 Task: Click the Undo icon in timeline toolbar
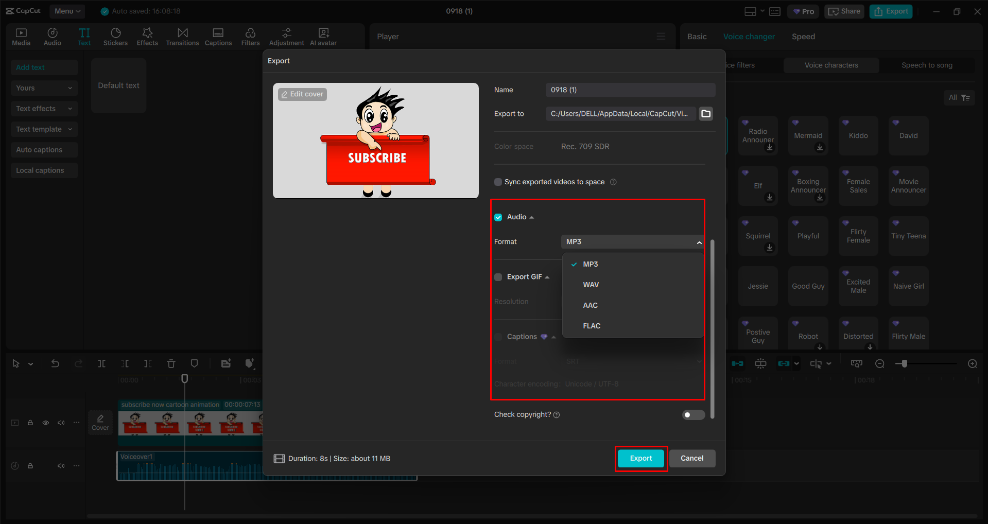click(55, 363)
